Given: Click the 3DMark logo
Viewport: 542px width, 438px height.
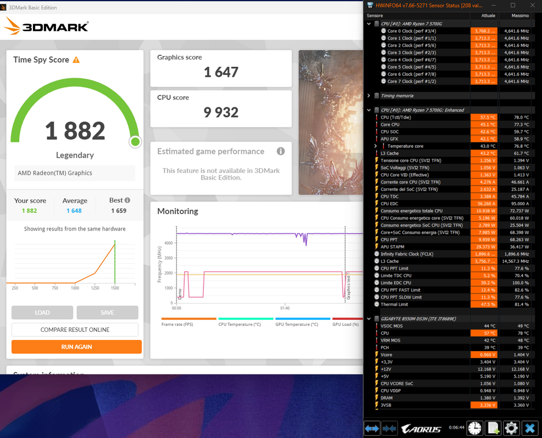Looking at the screenshot, I should click(47, 26).
